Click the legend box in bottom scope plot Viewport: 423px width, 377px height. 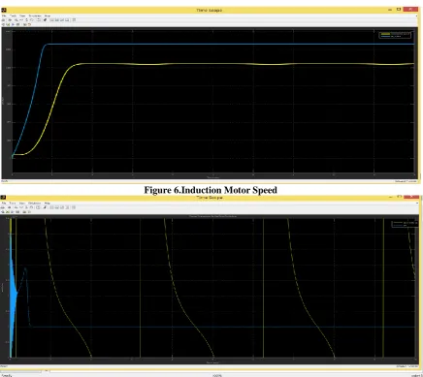coord(404,224)
